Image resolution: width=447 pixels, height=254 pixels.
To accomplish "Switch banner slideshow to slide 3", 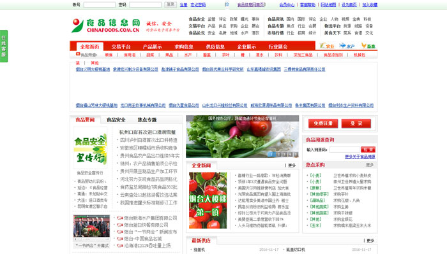I will (x=284, y=154).
